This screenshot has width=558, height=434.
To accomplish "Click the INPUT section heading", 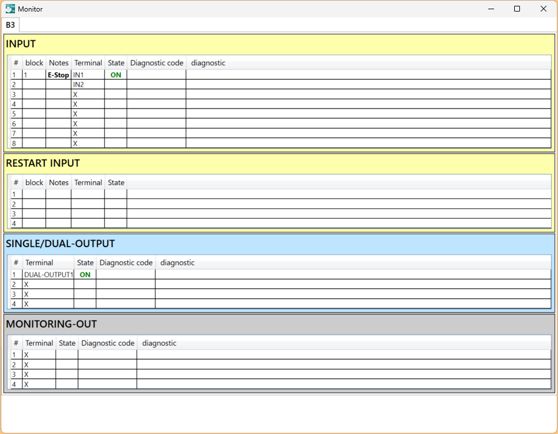I will click(x=21, y=44).
